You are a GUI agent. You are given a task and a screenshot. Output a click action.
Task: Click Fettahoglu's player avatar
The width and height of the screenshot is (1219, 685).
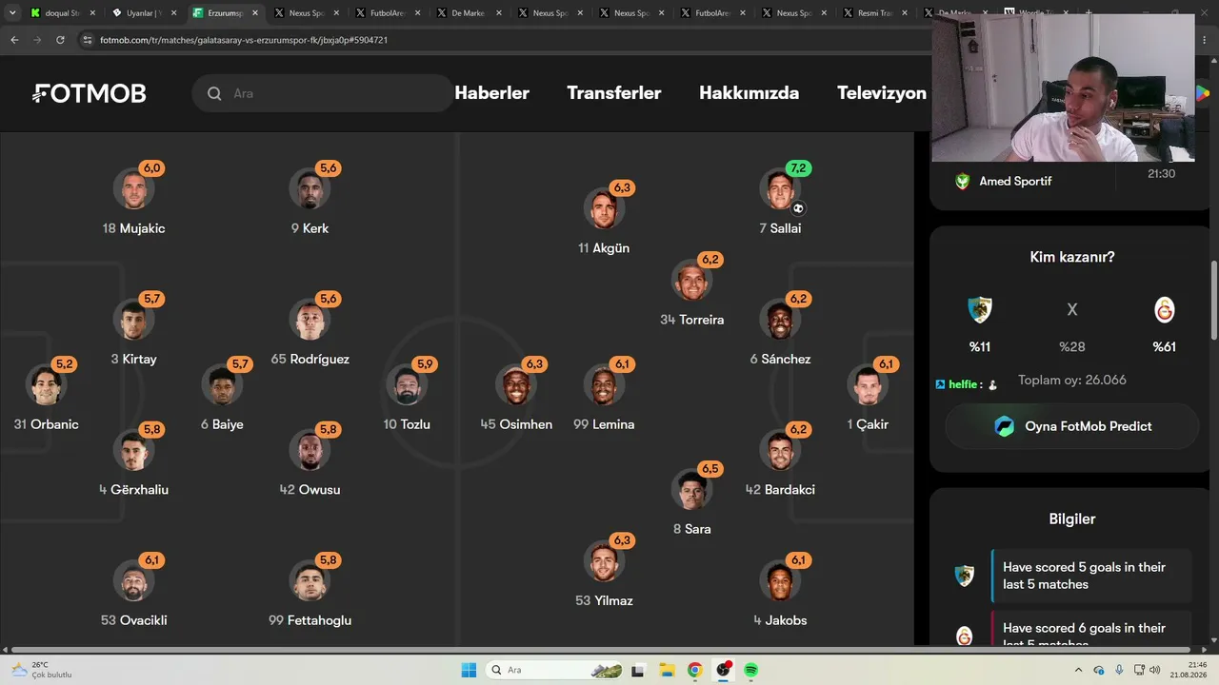coord(310,581)
